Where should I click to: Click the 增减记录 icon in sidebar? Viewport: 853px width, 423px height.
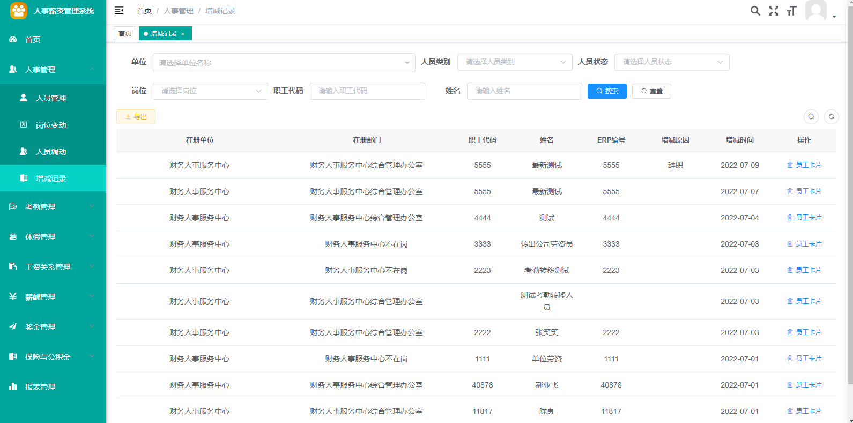[x=24, y=179]
